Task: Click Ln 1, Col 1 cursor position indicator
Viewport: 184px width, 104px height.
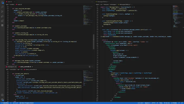Action: [x=140, y=103]
